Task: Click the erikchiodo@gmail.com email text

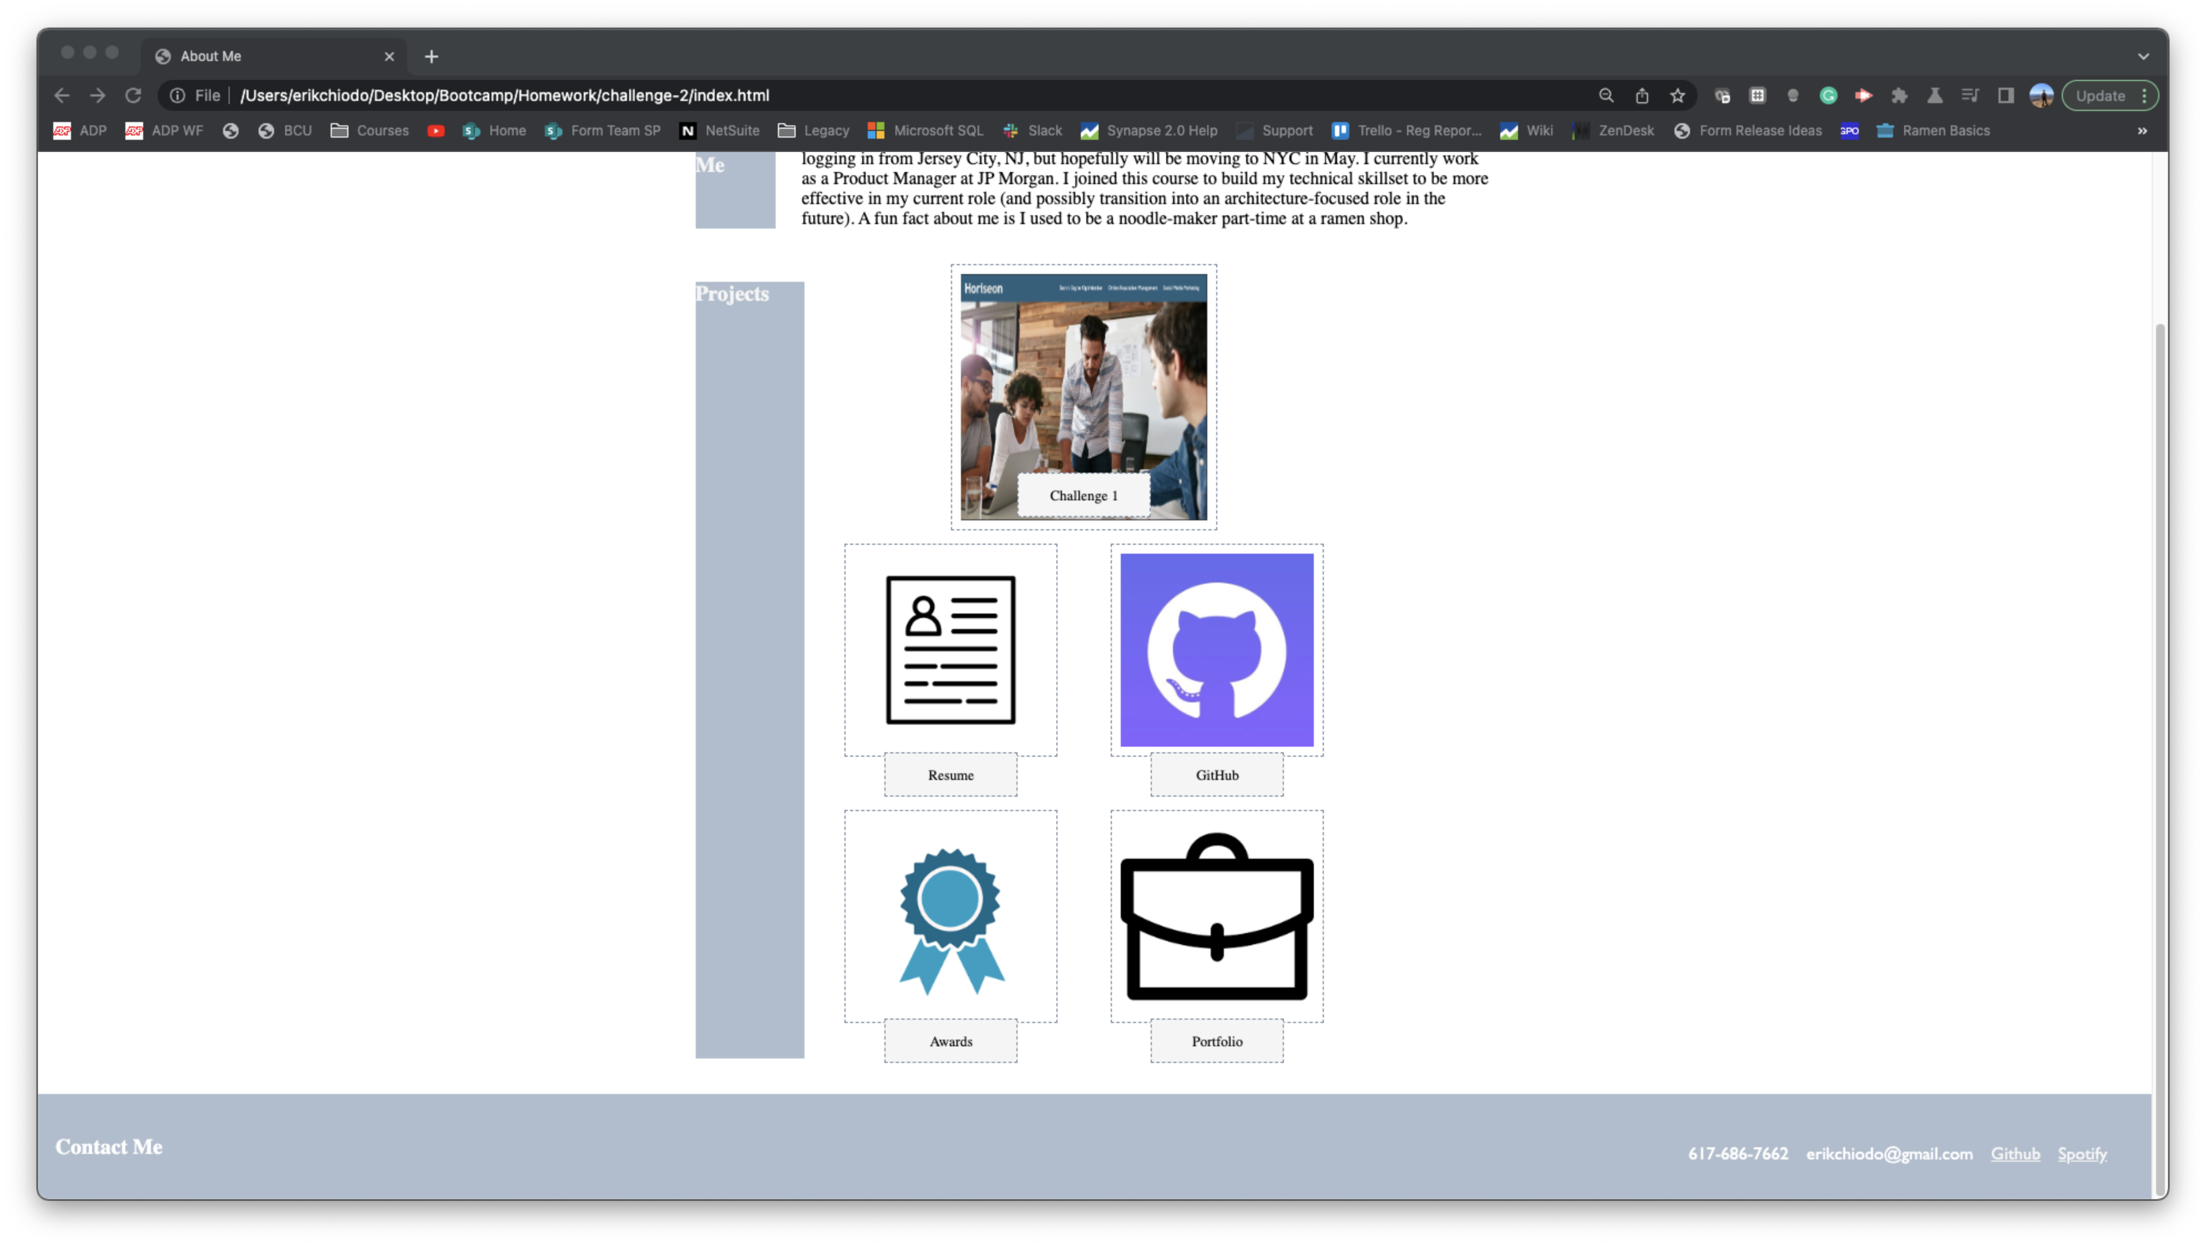Action: point(1889,1153)
